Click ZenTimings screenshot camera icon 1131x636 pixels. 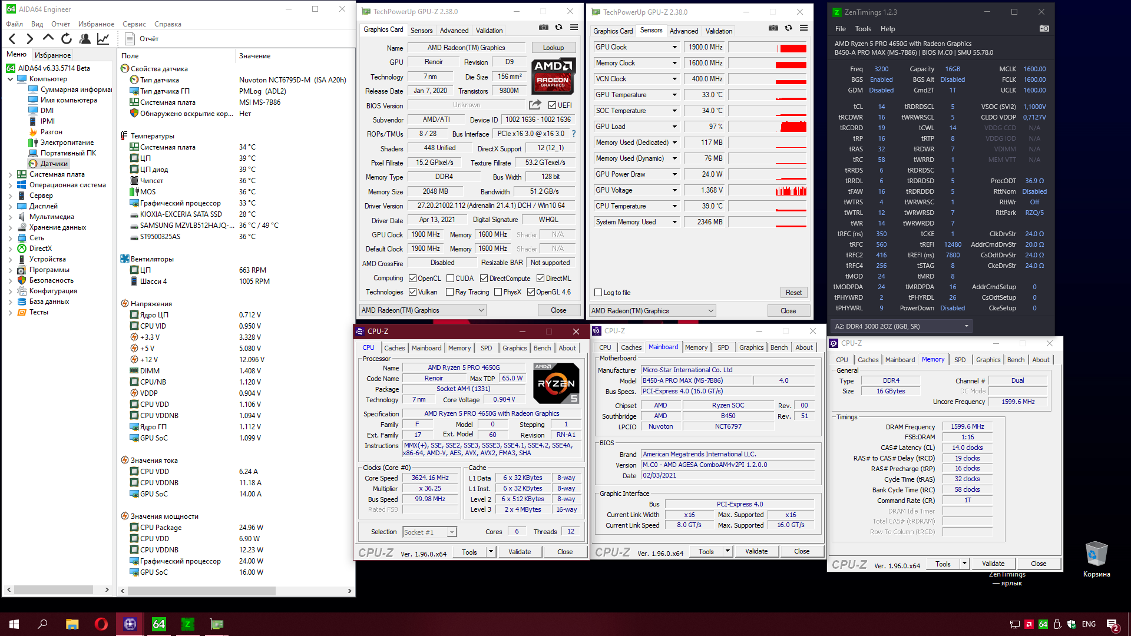pyautogui.click(x=1044, y=28)
